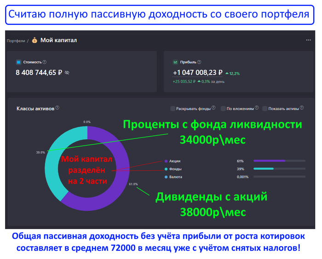Select Акции in the asset legend
Screen dimensions: 322x259
click(175, 161)
